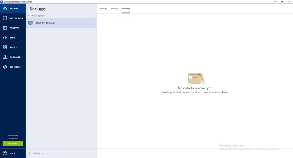Click the DESKTOP-TJISMN0 monitor icon
Viewport: 293px width, 158px height.
(30, 23)
